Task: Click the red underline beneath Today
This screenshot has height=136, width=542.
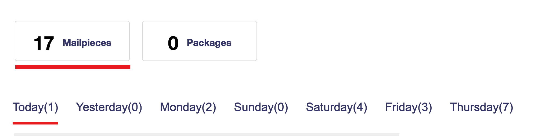Action: (x=35, y=123)
